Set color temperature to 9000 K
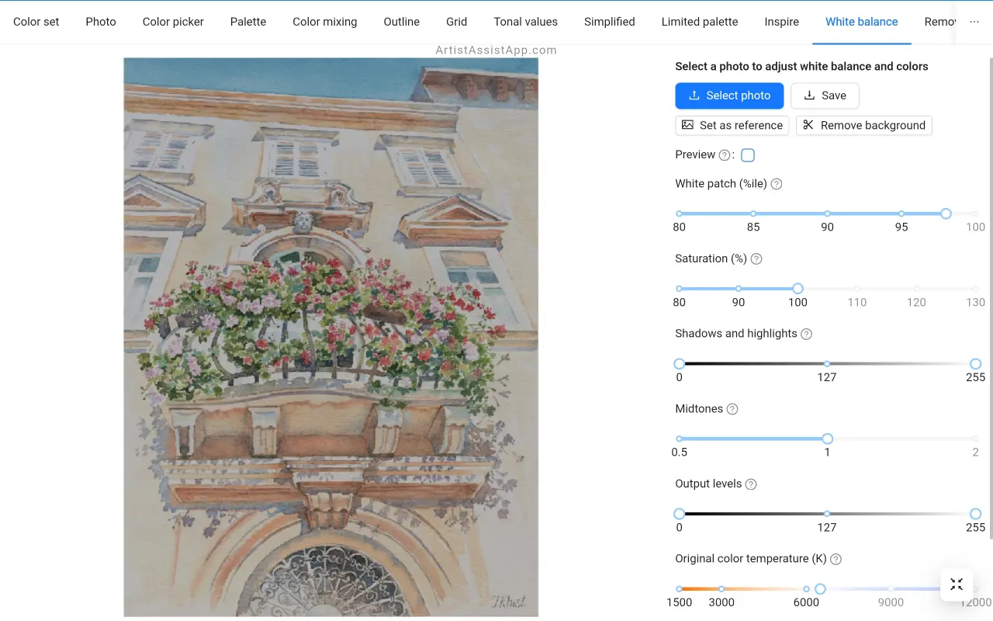Image resolution: width=993 pixels, height=621 pixels. coord(891,589)
